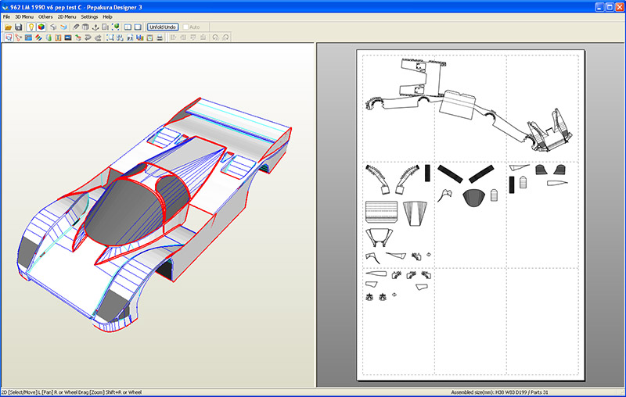This screenshot has width=626, height=397.
Task: Expand the 2D Menu
Action: 67,16
